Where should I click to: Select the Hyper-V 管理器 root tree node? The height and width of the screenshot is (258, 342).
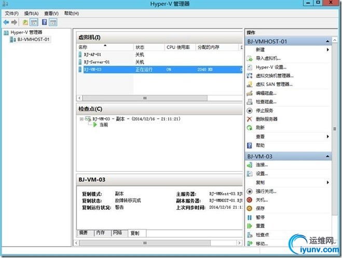pyautogui.click(x=26, y=33)
